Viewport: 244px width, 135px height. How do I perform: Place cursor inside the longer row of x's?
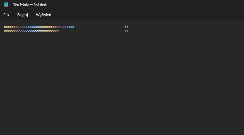pyautogui.click(x=39, y=27)
